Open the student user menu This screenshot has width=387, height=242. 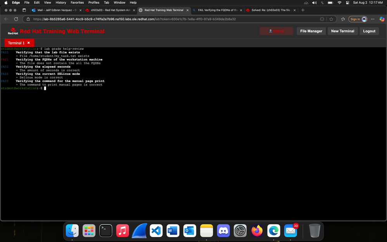click(276, 31)
